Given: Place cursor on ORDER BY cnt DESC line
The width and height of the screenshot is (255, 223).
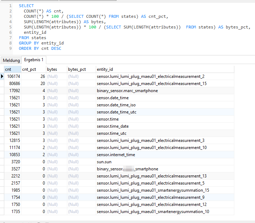Looking at the screenshot, I should 40,48.
